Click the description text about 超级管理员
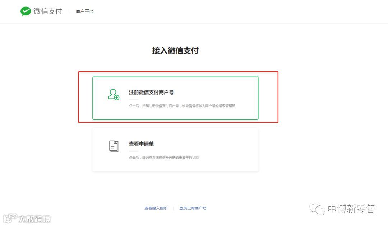Screen dimensions: 388x226 click(x=182, y=106)
